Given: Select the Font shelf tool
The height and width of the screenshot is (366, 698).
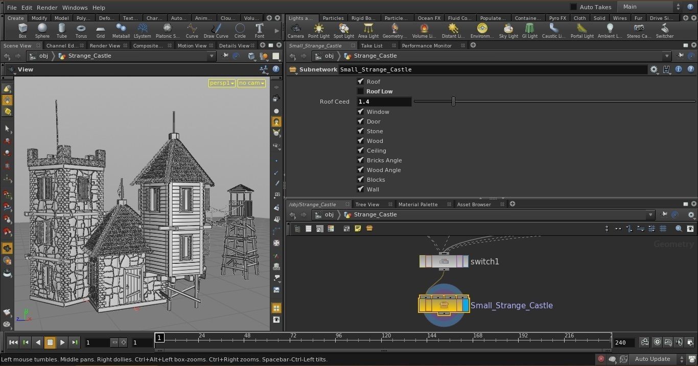Looking at the screenshot, I should (260, 30).
